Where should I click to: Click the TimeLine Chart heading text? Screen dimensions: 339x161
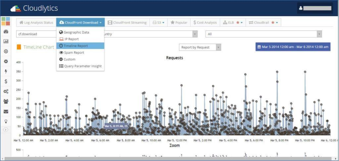tap(39, 47)
